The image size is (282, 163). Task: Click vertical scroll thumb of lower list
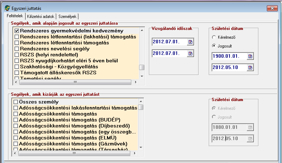(141, 107)
